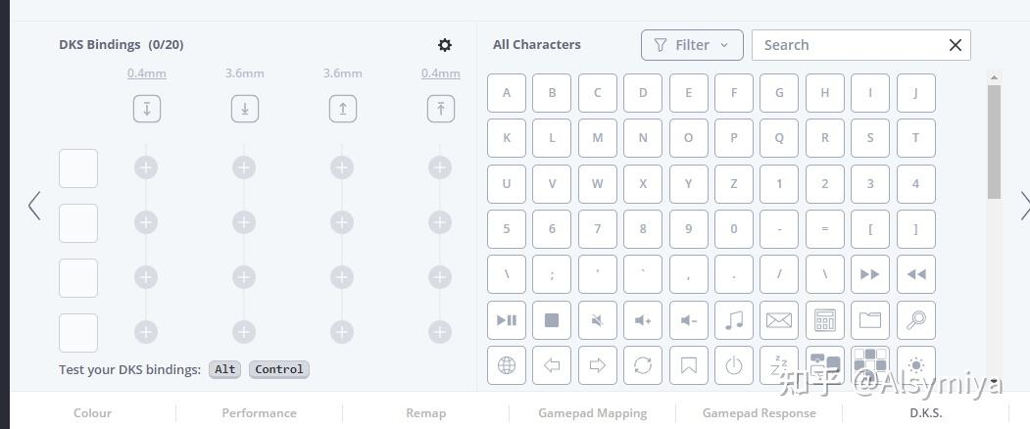
Task: Select the Volume Up key
Action: tap(643, 320)
